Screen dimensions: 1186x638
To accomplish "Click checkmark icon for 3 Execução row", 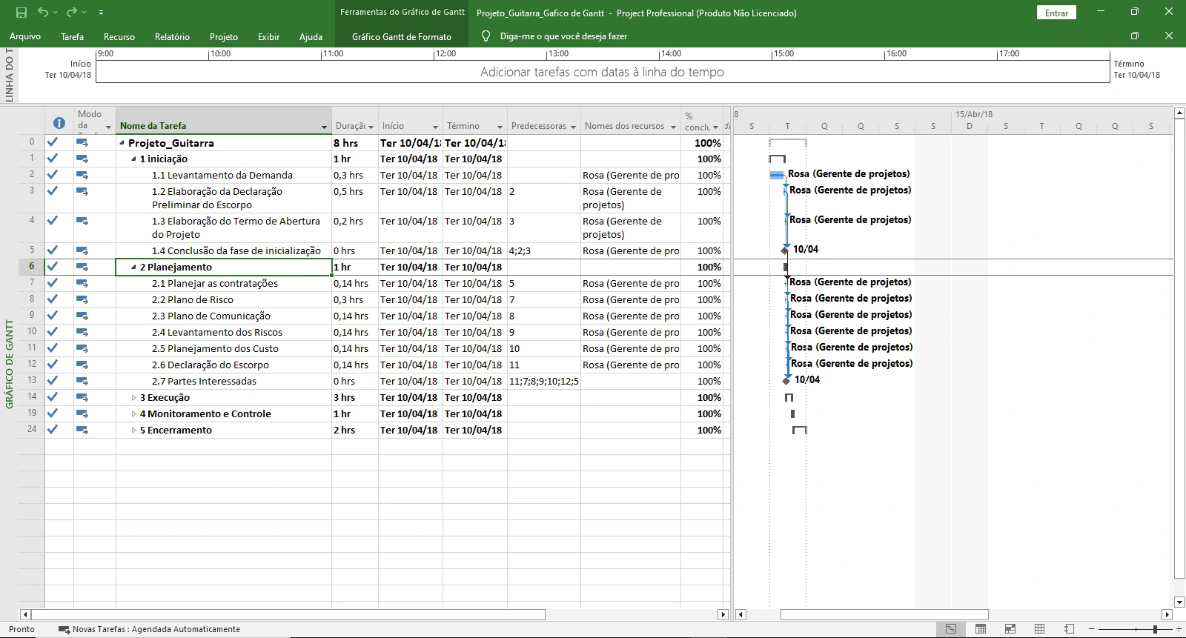I will [53, 396].
